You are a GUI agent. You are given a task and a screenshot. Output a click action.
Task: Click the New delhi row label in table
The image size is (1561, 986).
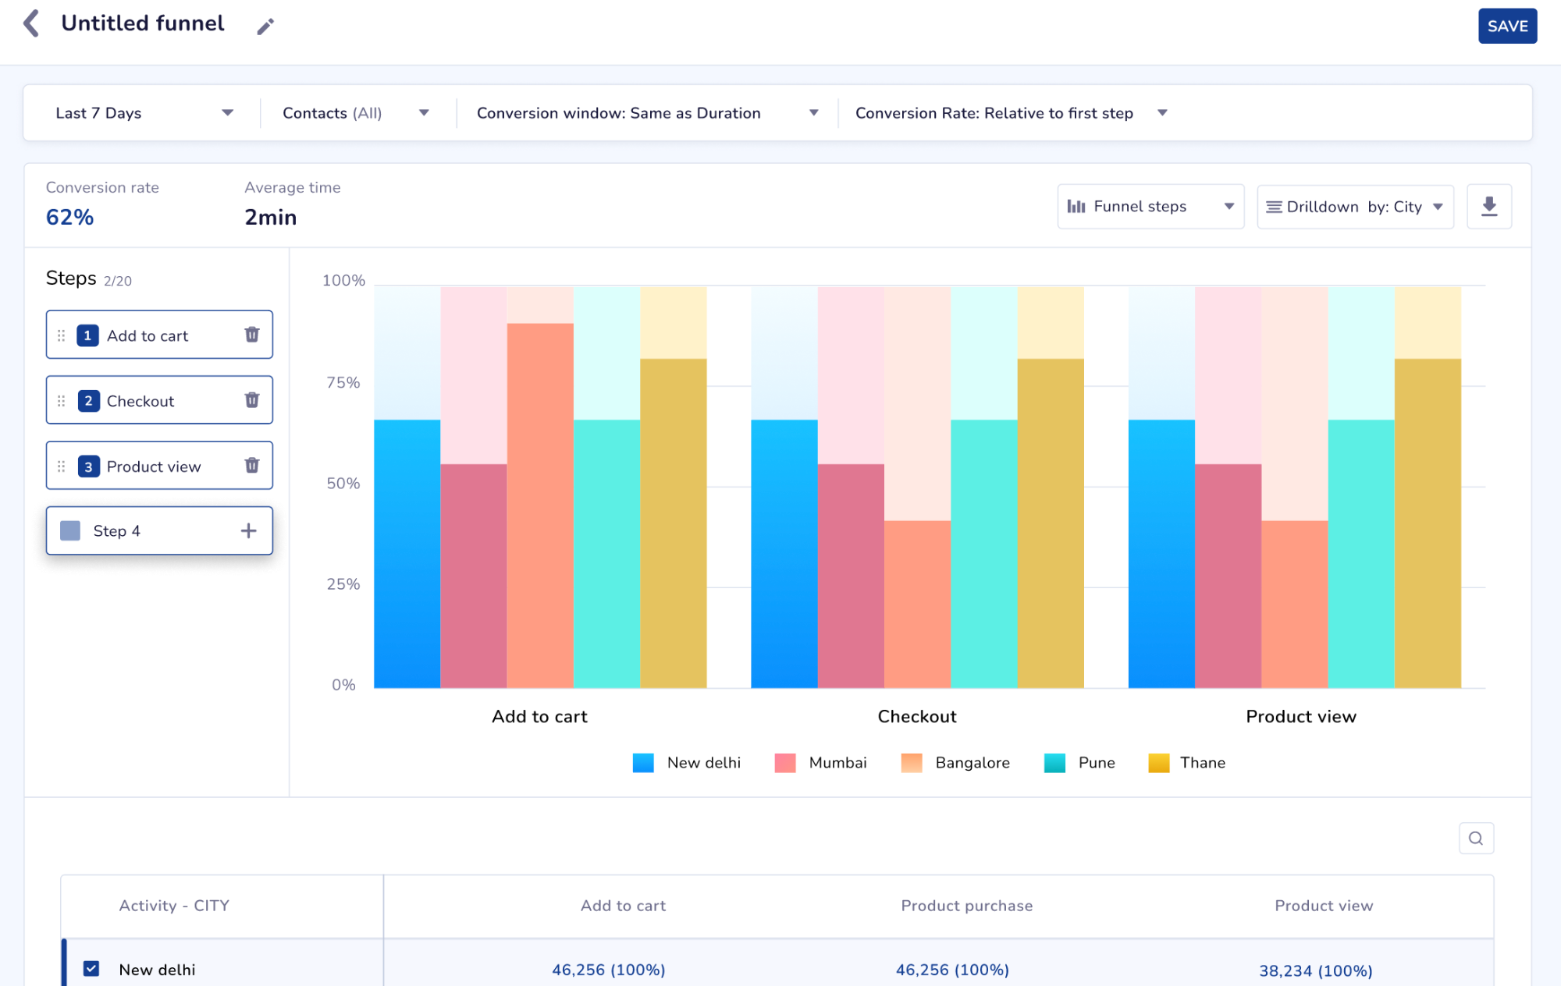pos(157,970)
